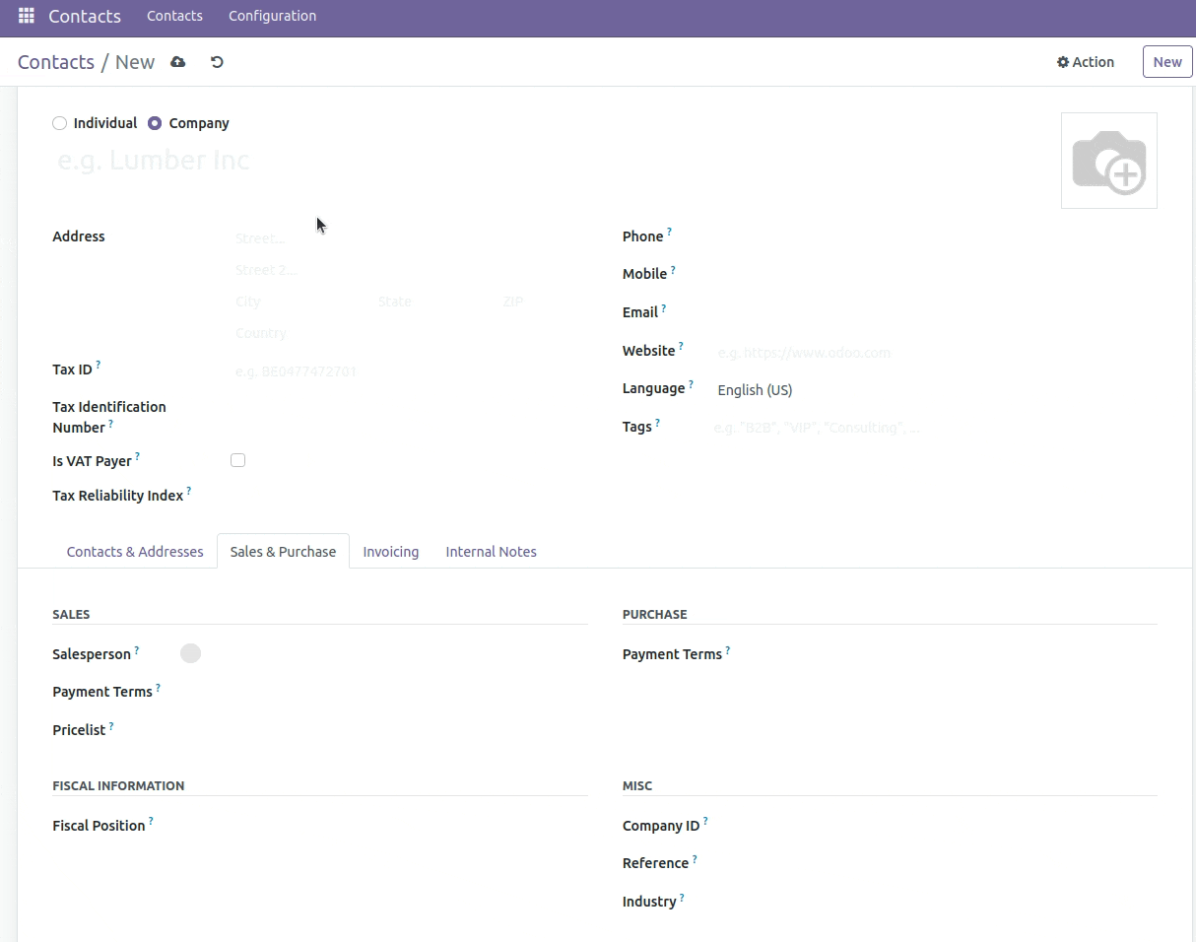Open the apps grid menu icon
The height and width of the screenshot is (942, 1196).
point(27,17)
